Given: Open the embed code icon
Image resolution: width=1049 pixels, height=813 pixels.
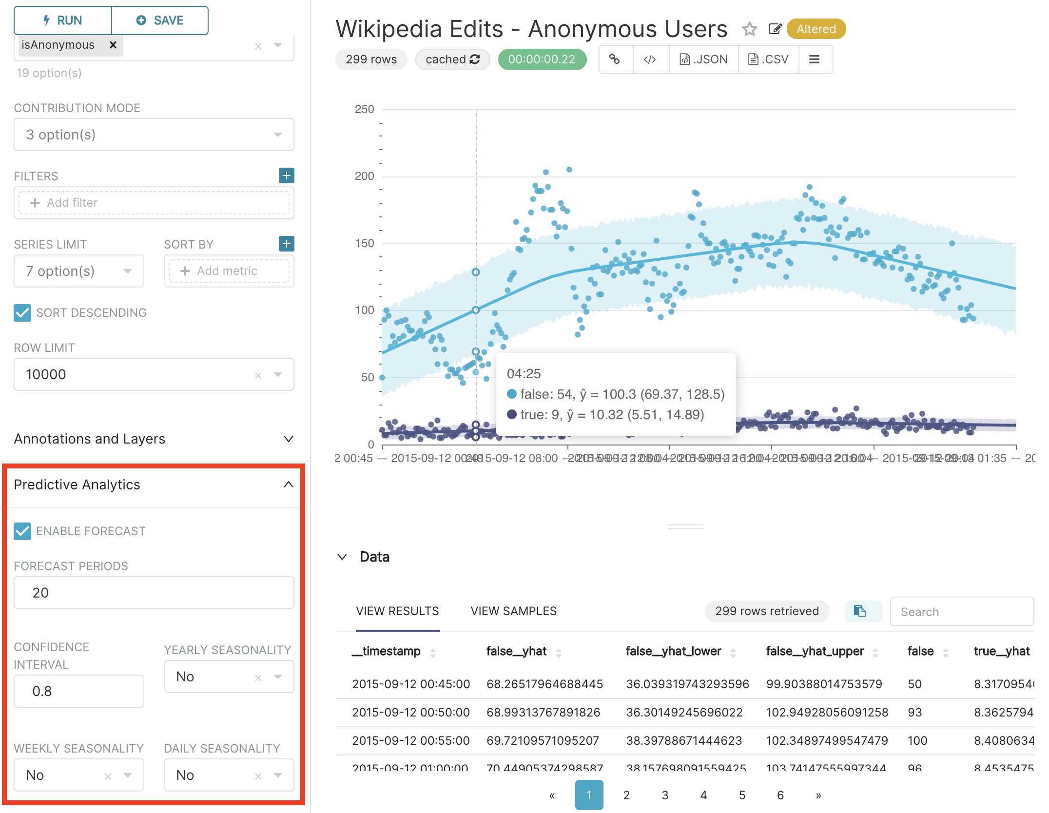Looking at the screenshot, I should coord(650,59).
